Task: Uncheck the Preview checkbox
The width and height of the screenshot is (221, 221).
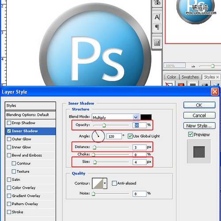Action: 191,134
